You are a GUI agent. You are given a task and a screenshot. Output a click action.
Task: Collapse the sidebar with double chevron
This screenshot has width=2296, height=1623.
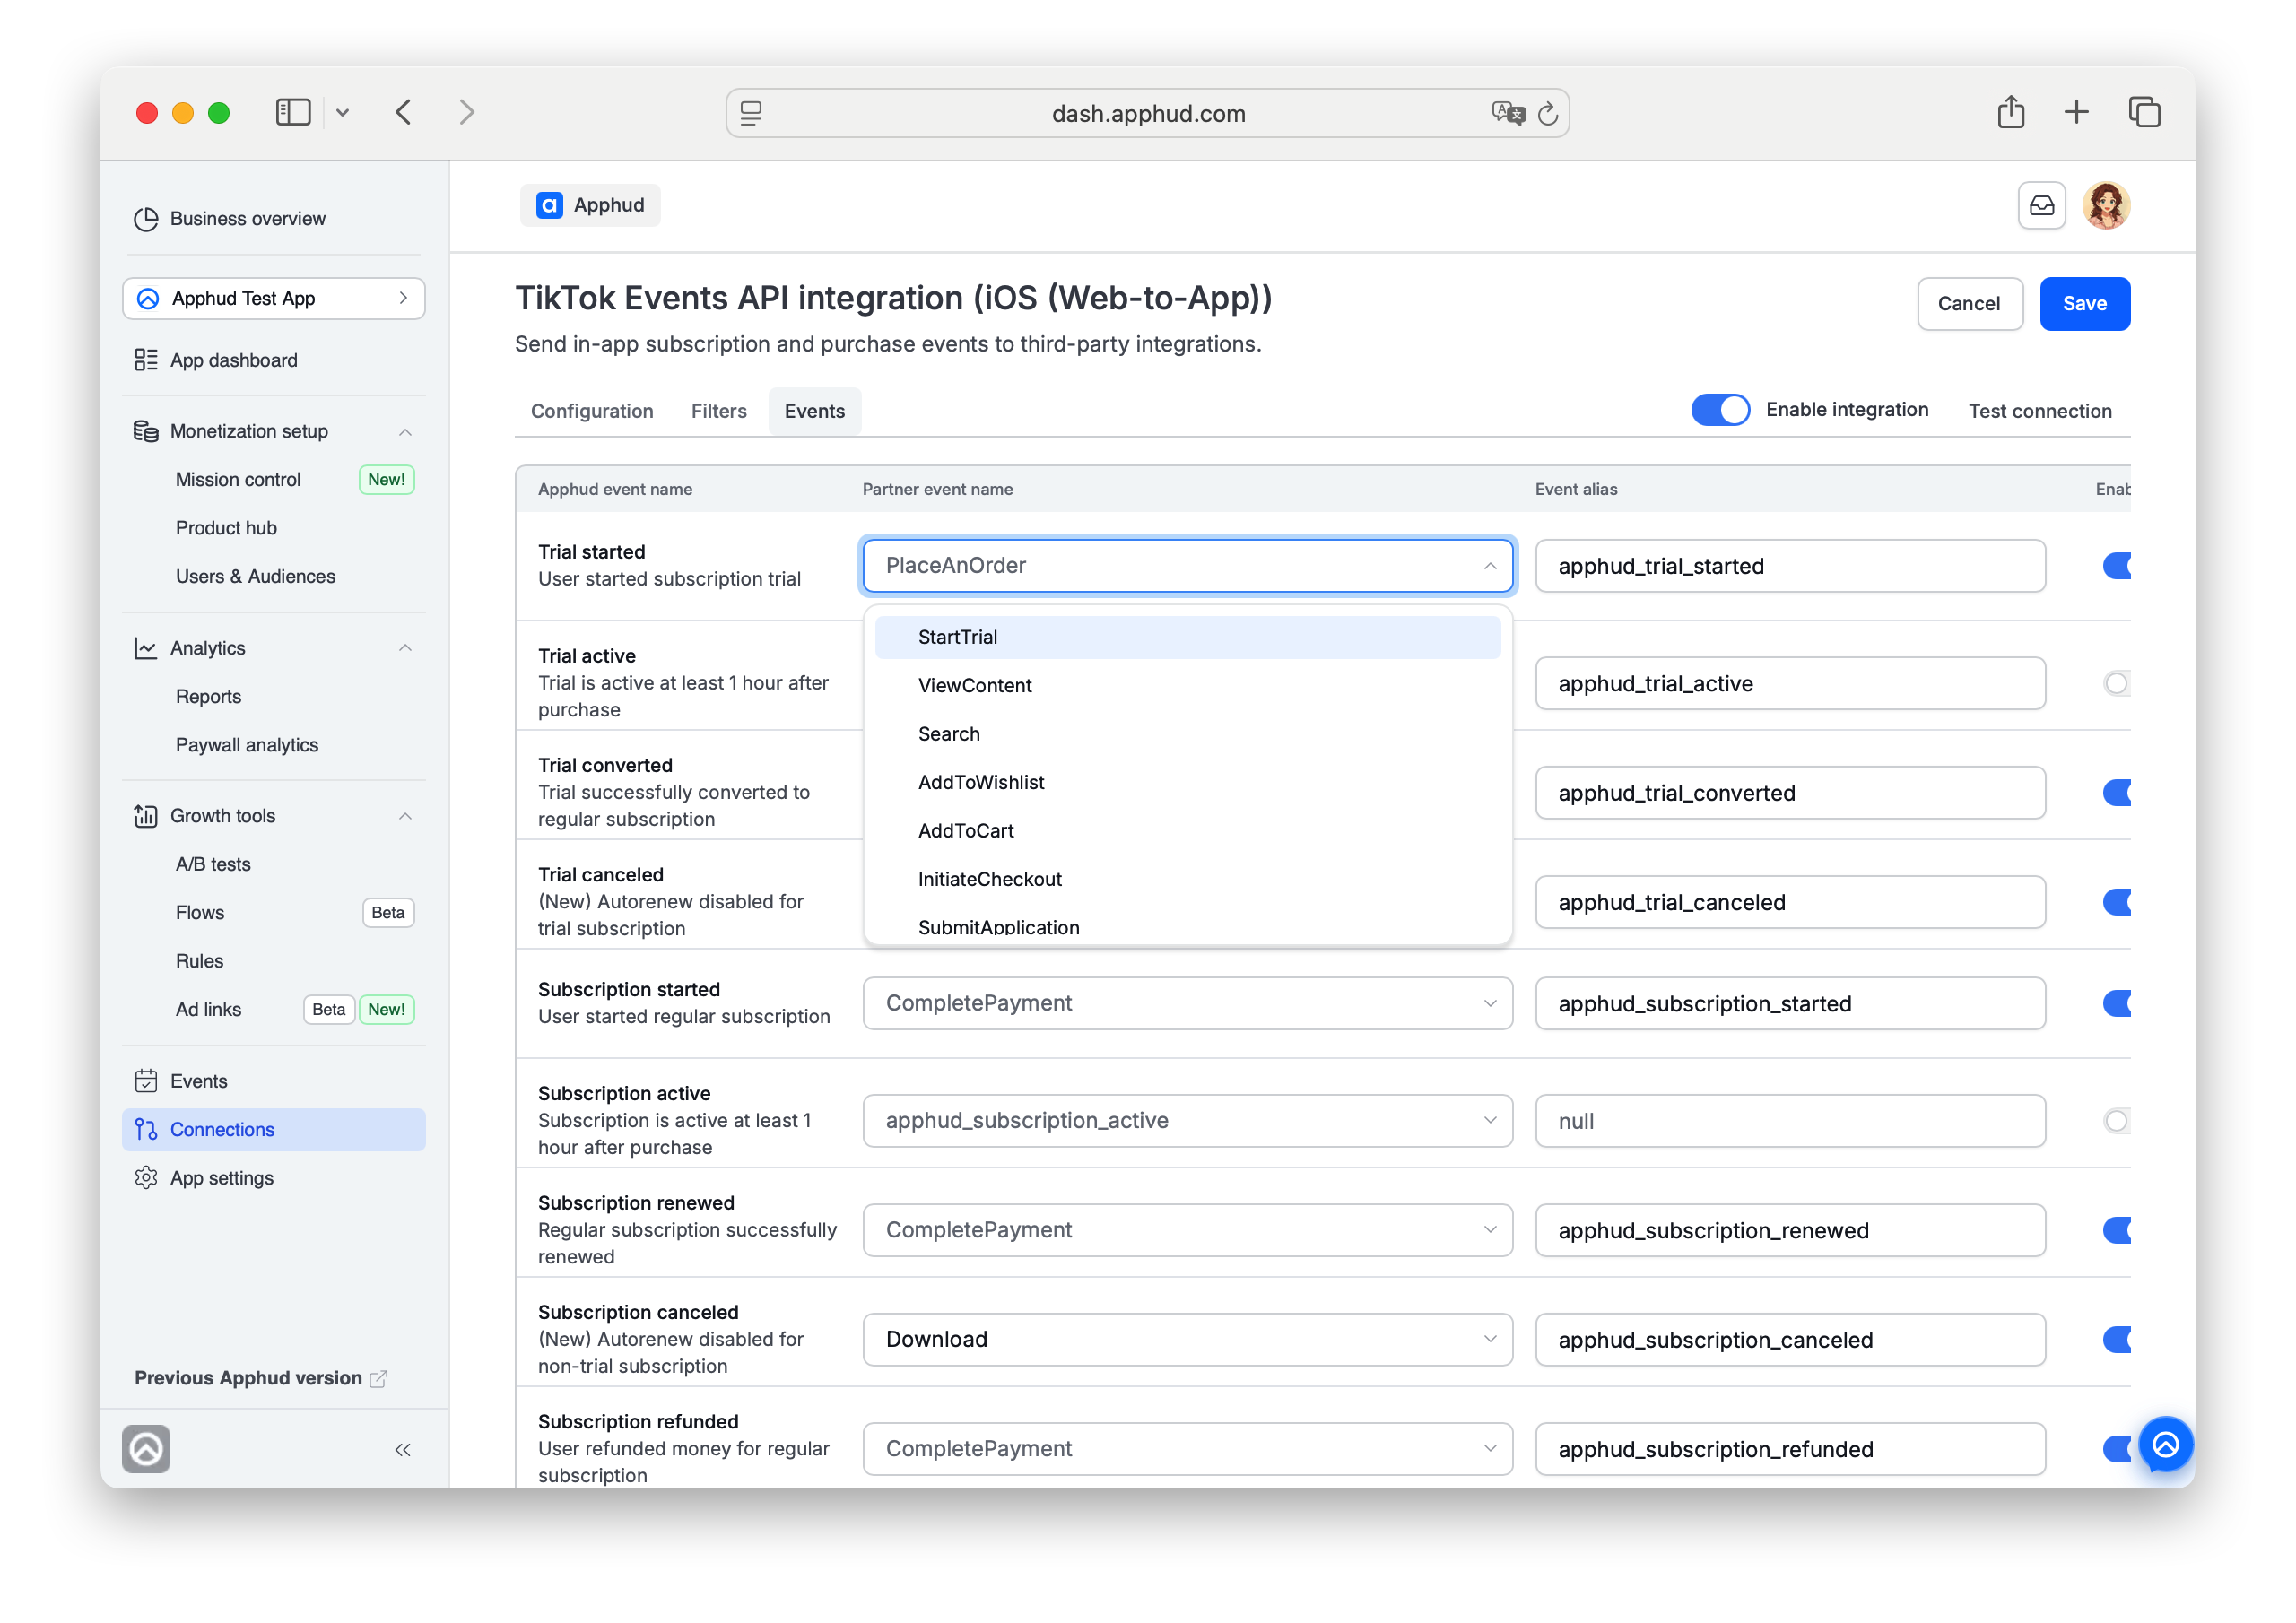tap(402, 1450)
